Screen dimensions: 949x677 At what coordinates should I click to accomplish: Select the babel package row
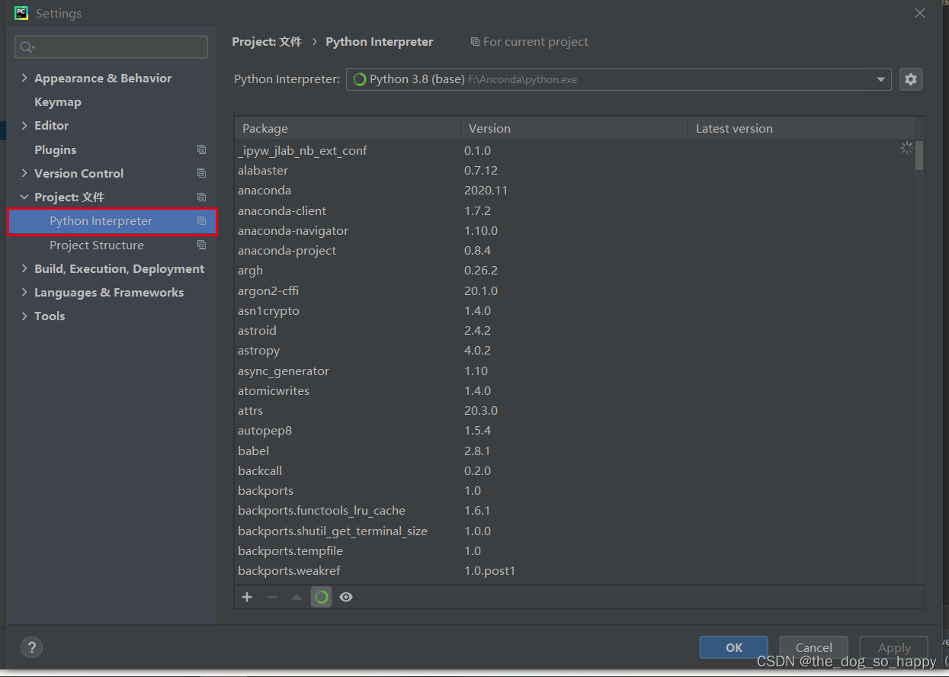coord(575,451)
